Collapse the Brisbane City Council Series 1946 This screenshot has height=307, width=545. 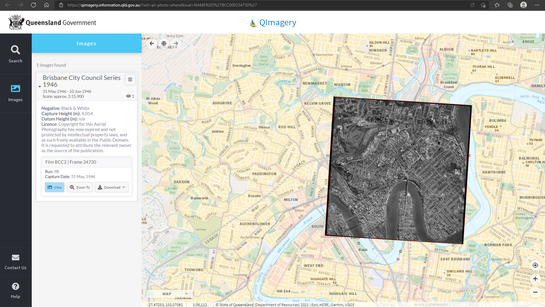click(x=40, y=86)
